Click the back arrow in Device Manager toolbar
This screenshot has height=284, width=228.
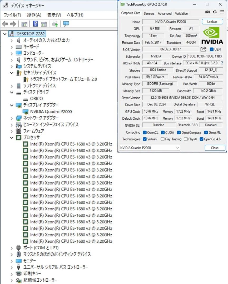coord(5,24)
